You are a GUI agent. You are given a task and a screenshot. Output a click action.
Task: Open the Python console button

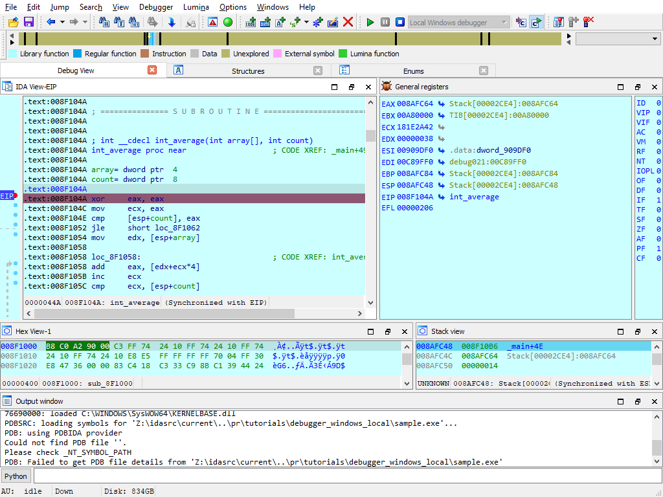[16, 476]
